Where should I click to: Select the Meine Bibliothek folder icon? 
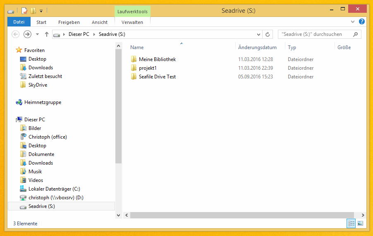(134, 59)
